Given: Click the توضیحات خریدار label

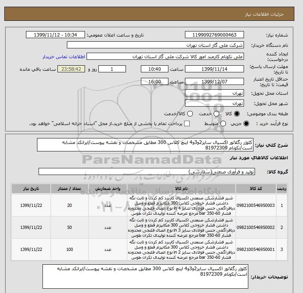Looking at the screenshot, I should (x=270, y=277).
